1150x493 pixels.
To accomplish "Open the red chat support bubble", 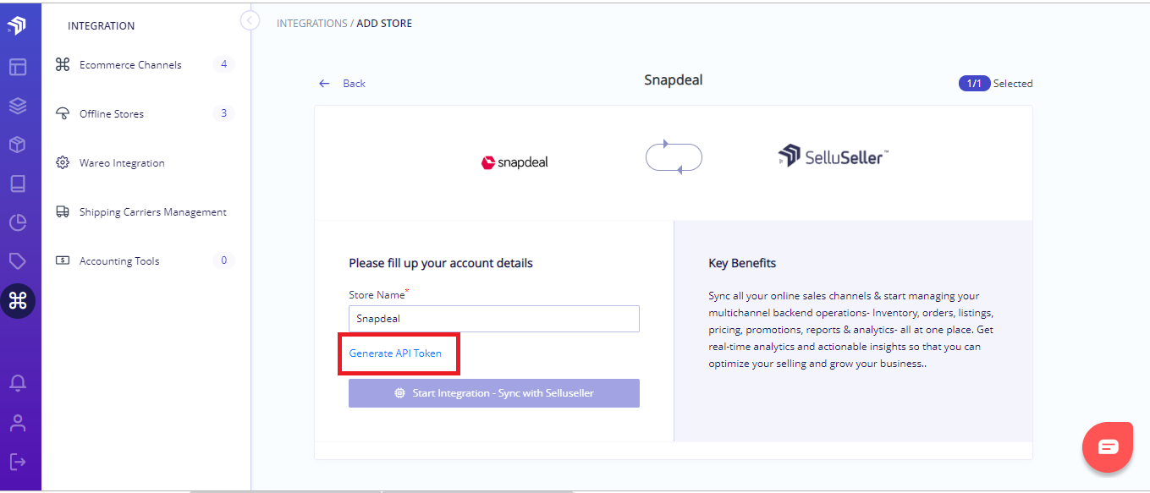I will pyautogui.click(x=1108, y=446).
